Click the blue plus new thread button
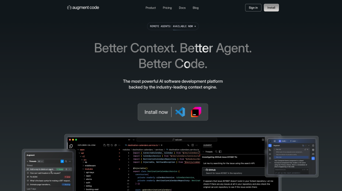The height and width of the screenshot is (191, 342). pyautogui.click(x=62, y=162)
